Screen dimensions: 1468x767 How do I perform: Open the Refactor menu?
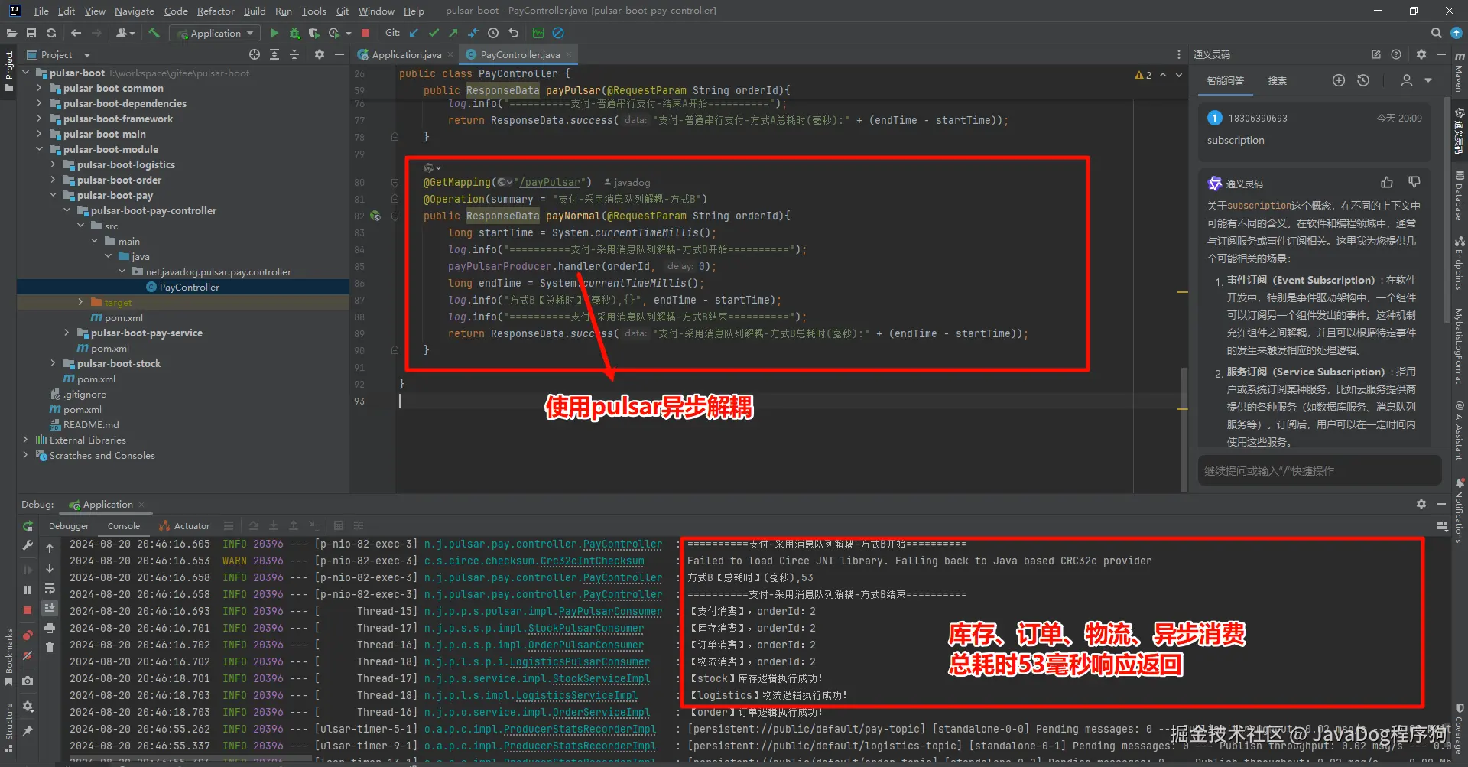[x=216, y=11]
